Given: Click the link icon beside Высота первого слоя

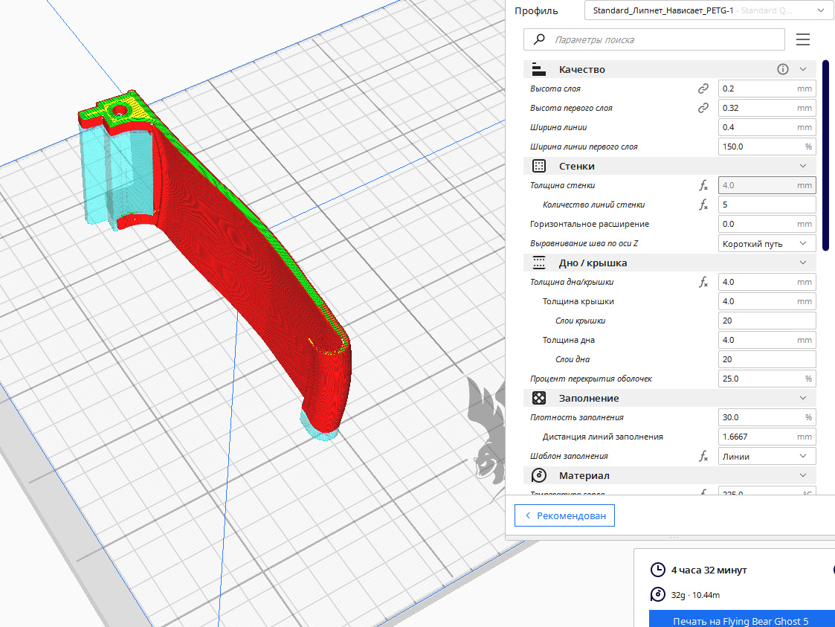Looking at the screenshot, I should click(x=703, y=108).
